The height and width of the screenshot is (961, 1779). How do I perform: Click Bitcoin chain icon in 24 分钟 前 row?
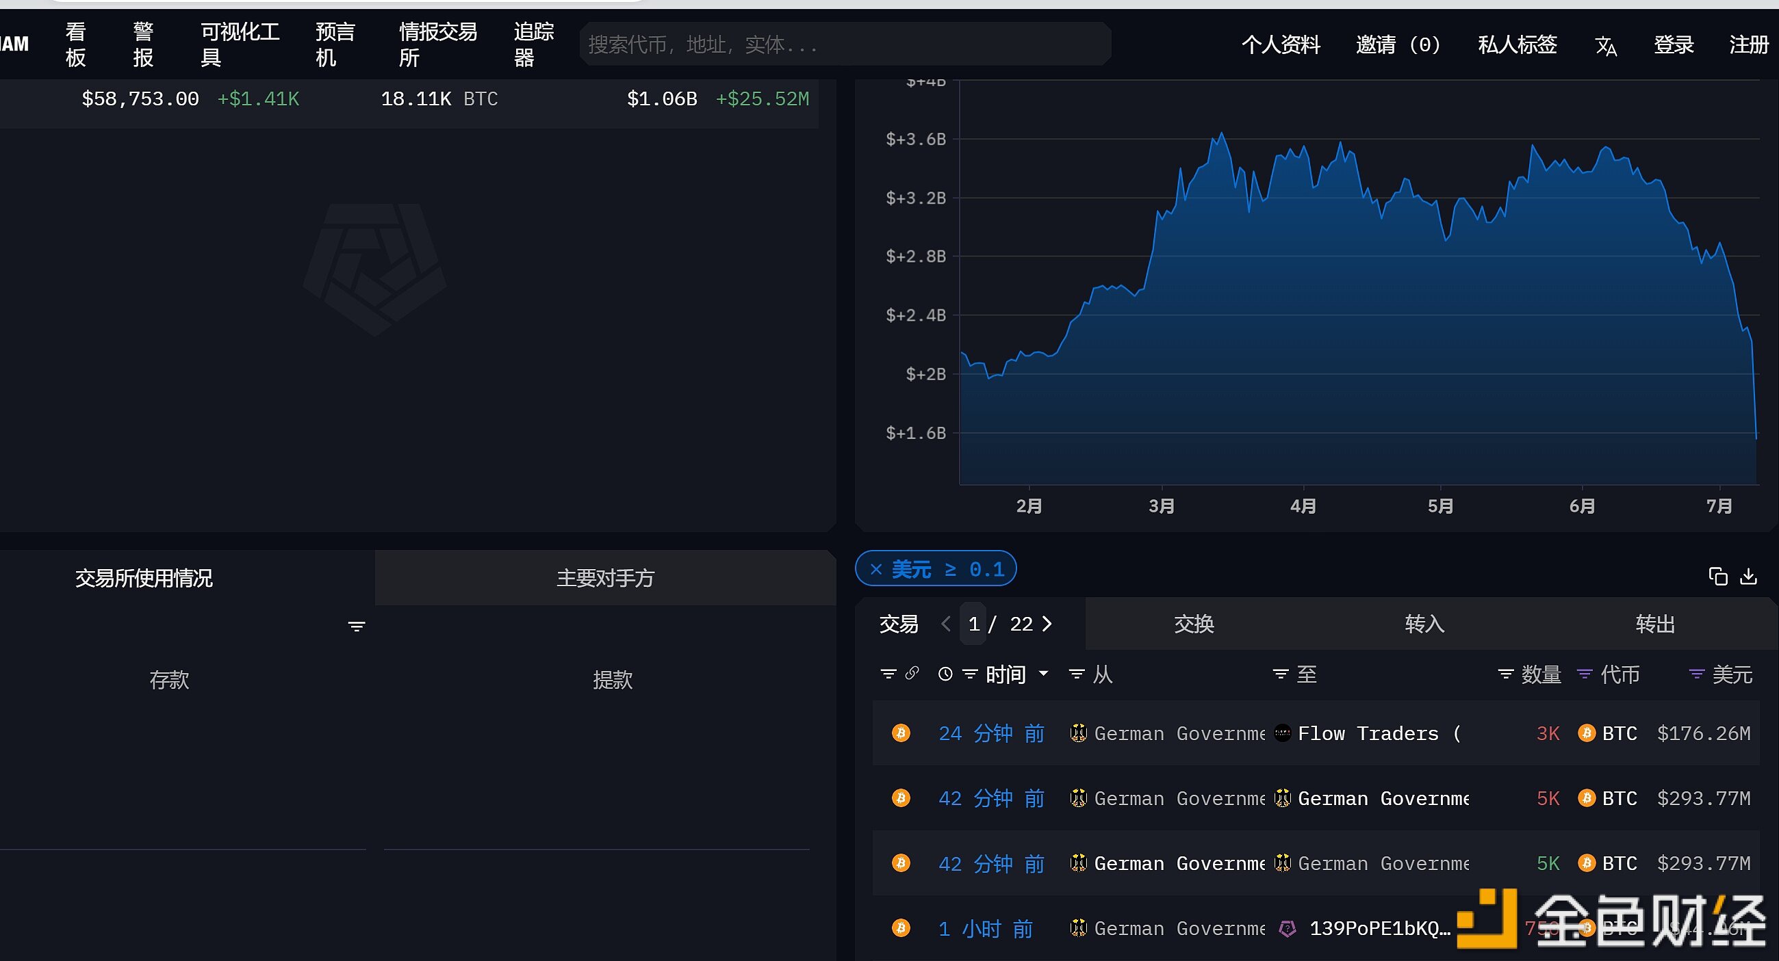(901, 733)
